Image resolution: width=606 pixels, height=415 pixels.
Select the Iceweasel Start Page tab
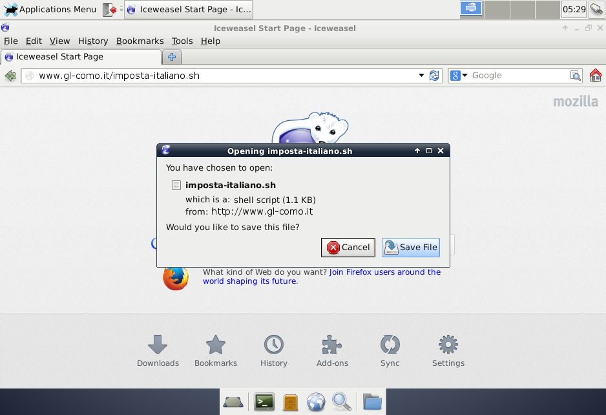[x=81, y=57]
